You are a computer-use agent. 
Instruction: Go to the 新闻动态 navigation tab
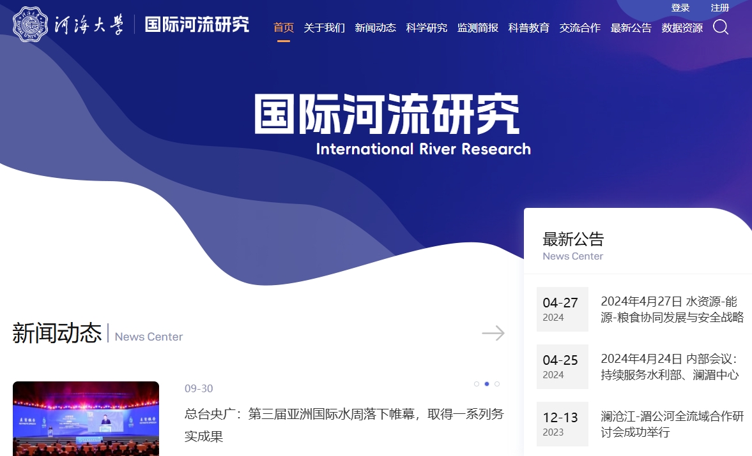click(x=375, y=27)
